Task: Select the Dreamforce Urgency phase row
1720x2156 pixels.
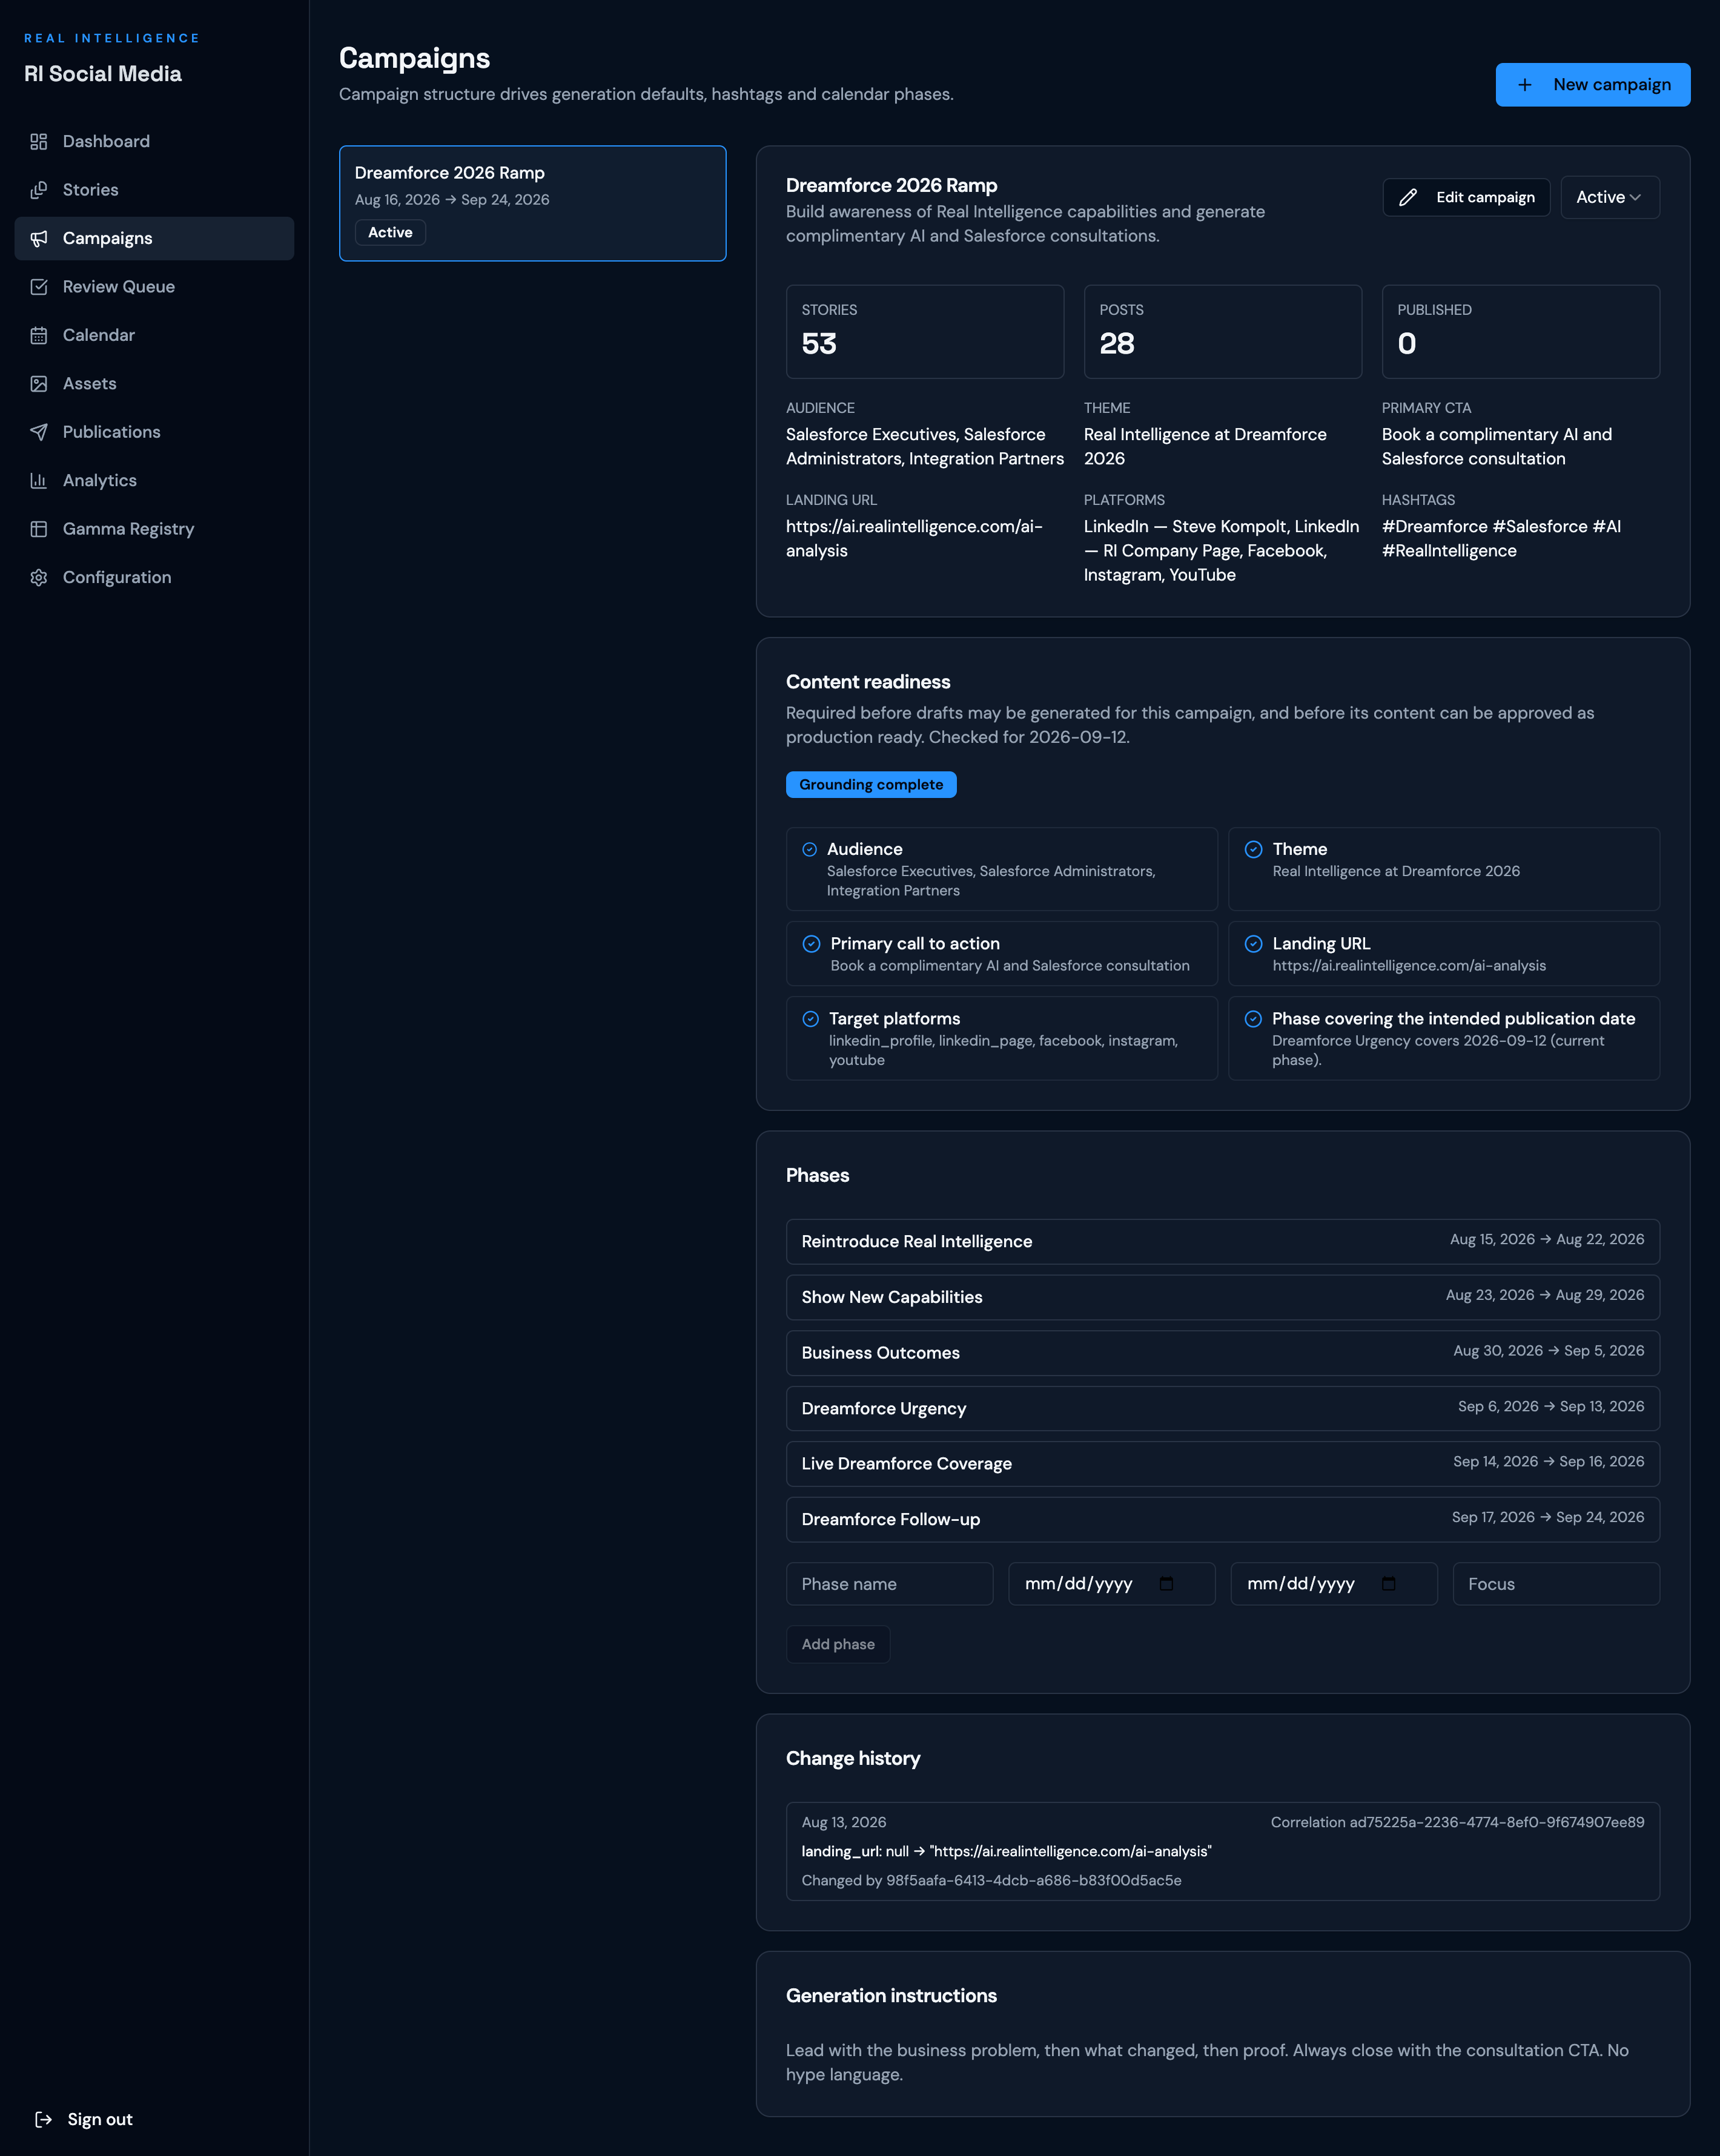Action: tap(1223, 1408)
